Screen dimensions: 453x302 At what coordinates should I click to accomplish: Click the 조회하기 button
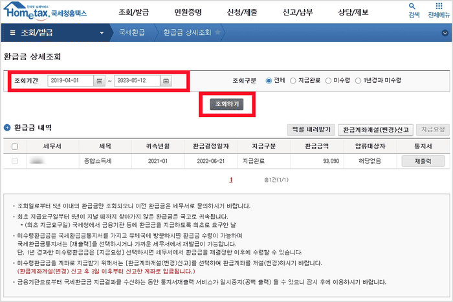pyautogui.click(x=226, y=104)
